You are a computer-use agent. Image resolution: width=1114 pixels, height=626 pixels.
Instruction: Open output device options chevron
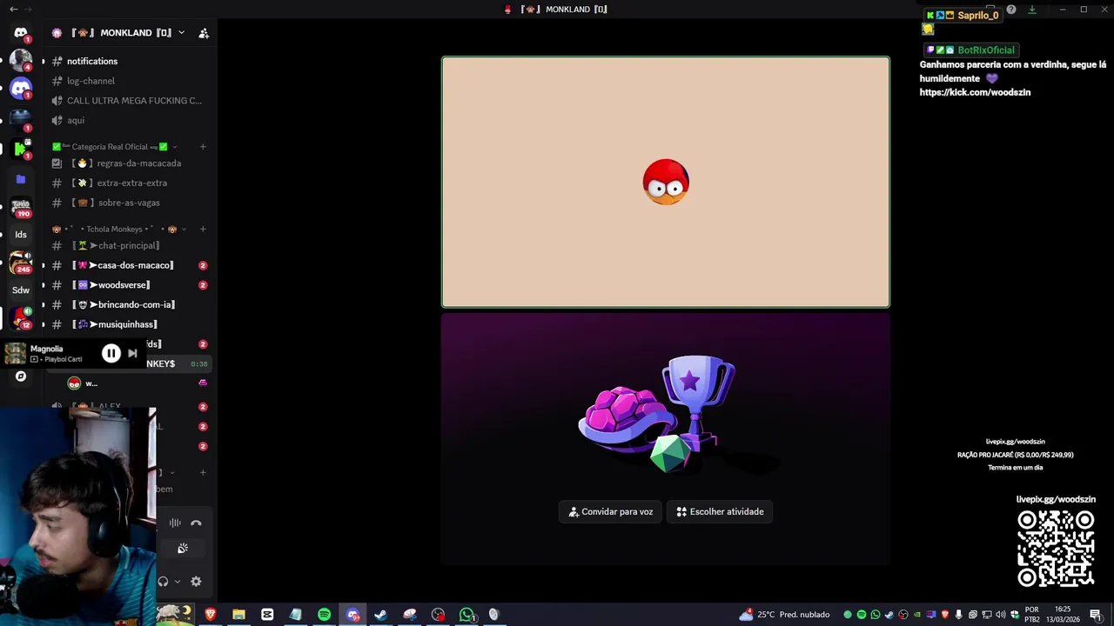178,582
